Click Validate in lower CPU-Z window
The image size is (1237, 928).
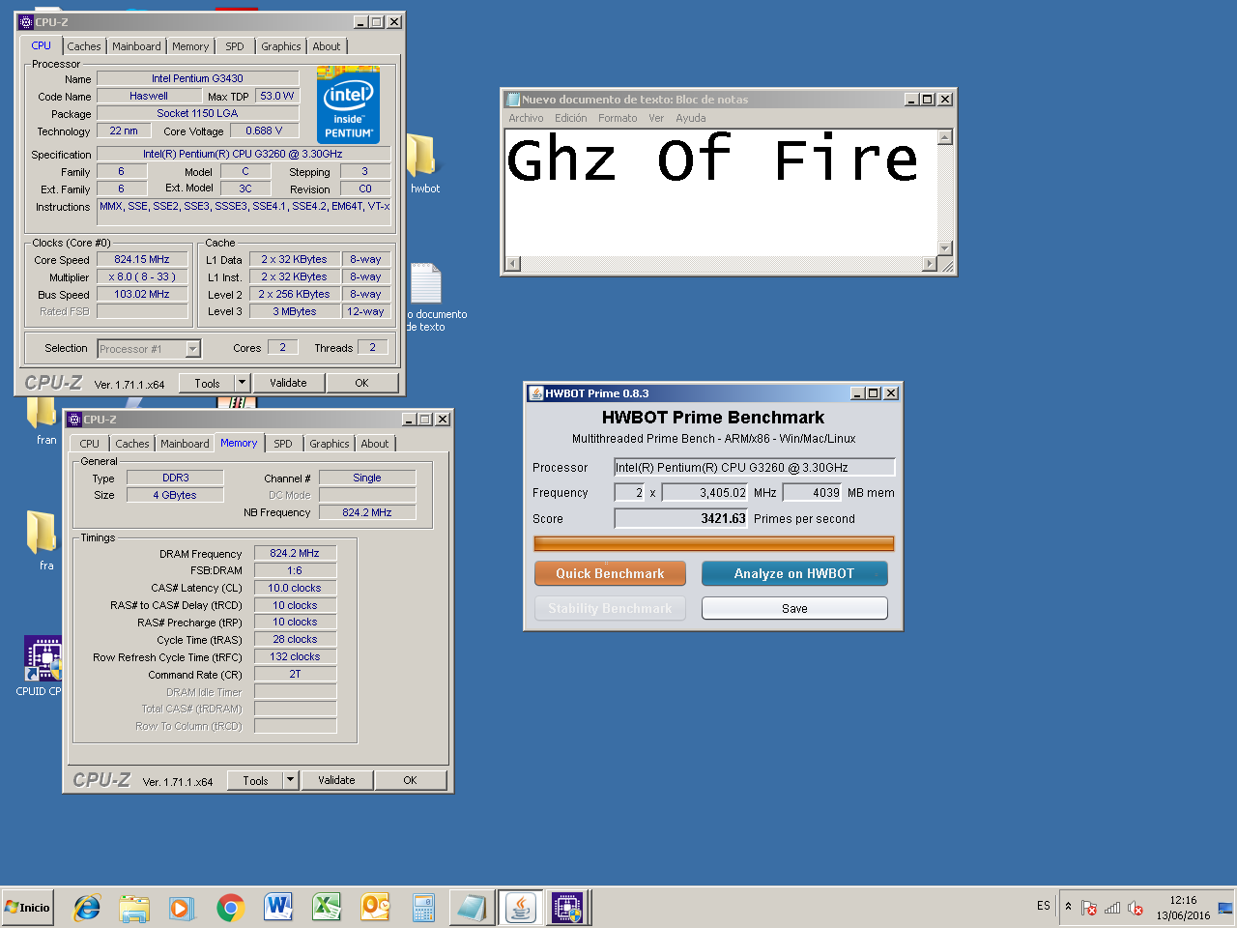tap(336, 780)
